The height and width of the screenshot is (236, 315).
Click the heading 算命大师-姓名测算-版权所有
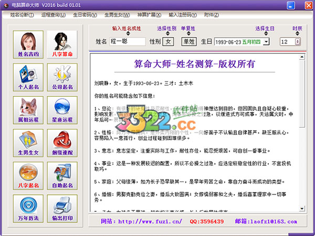(x=194, y=64)
